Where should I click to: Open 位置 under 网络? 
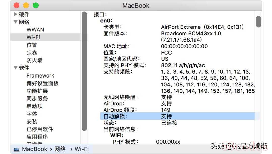tap(32, 45)
